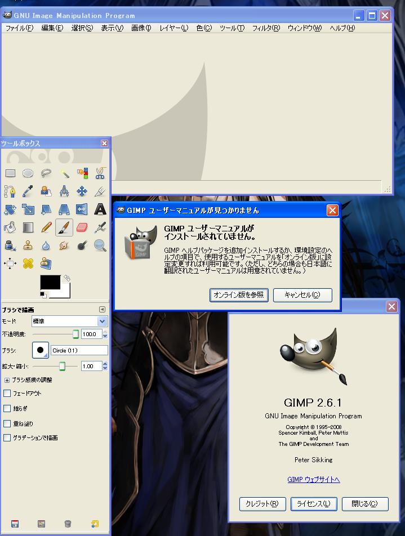Open the tool options tab menu arrow

(x=102, y=309)
